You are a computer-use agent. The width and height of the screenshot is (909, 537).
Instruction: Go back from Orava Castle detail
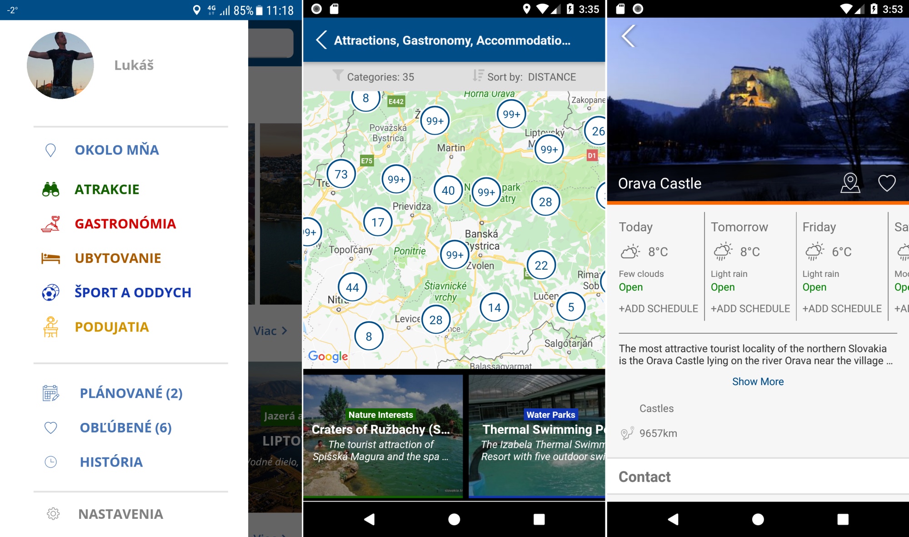click(628, 36)
